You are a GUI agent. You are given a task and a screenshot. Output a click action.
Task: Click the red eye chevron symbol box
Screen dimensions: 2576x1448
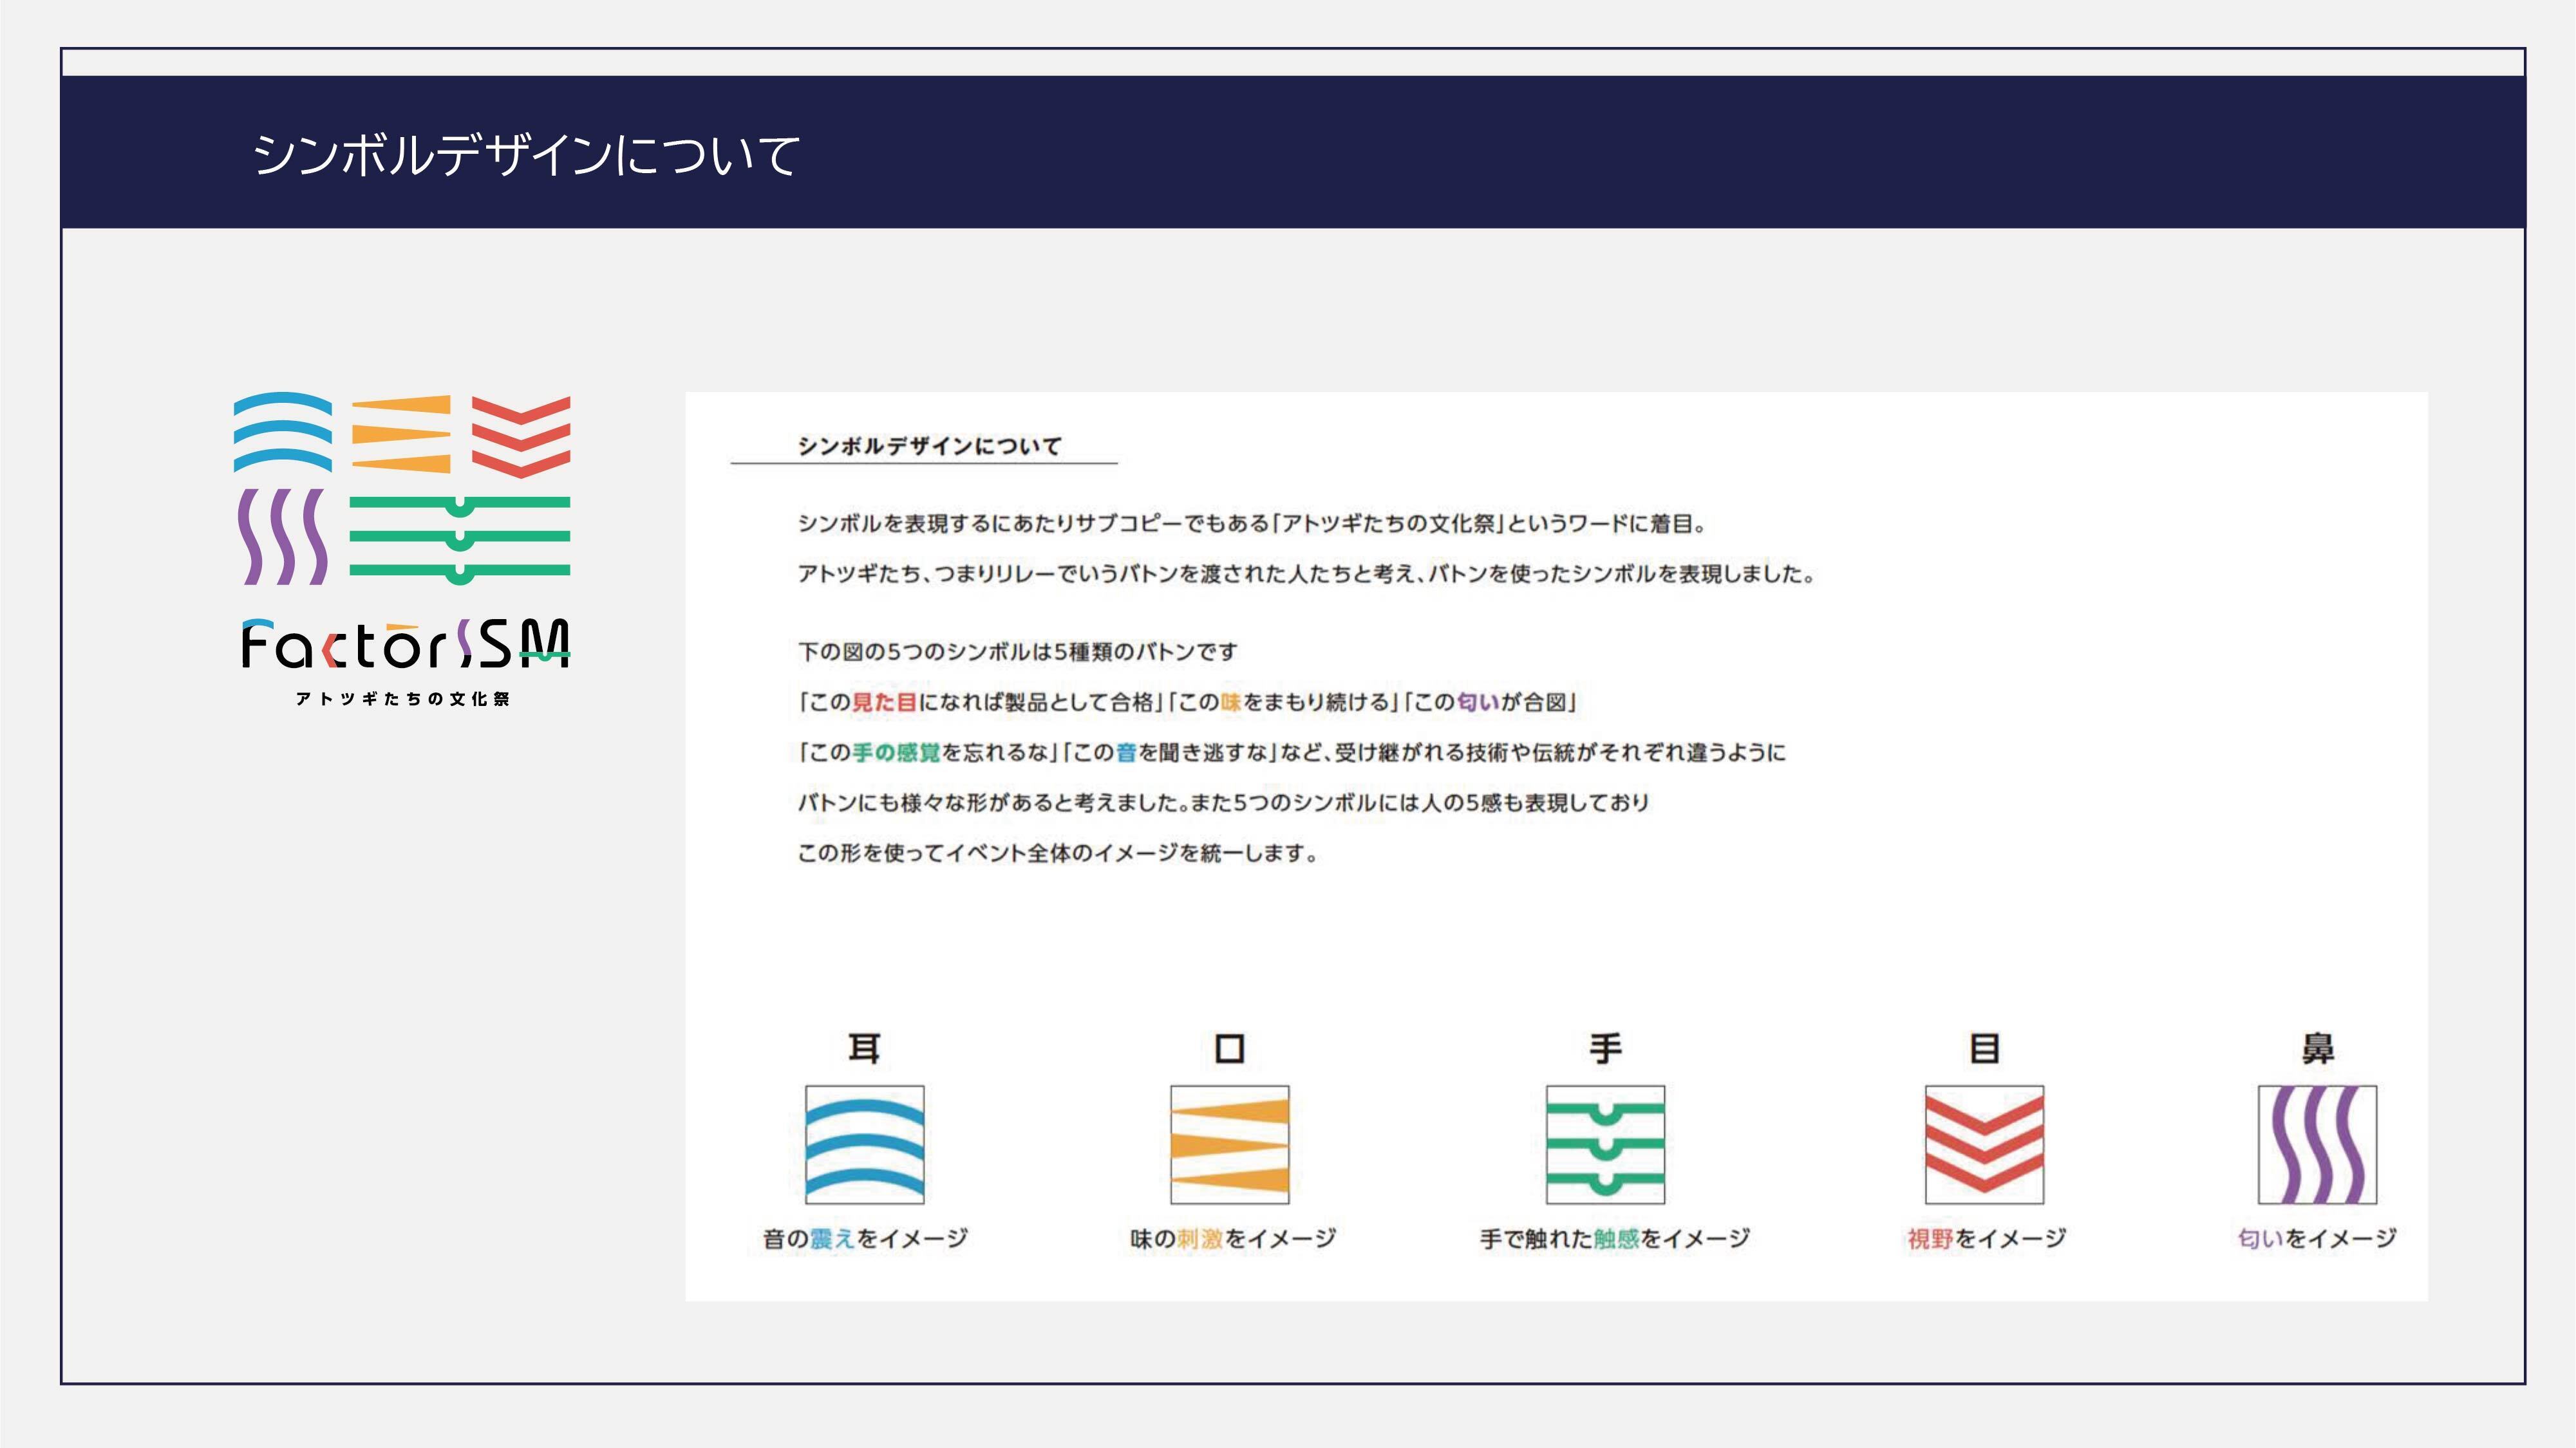(x=1984, y=1144)
